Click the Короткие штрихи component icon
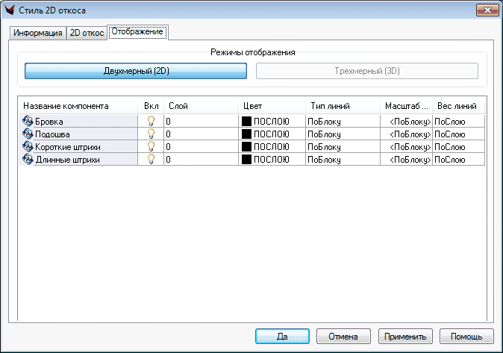This screenshot has height=353, width=503. tap(28, 146)
